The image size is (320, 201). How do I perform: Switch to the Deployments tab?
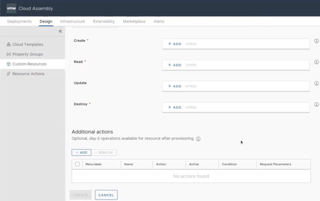(19, 22)
